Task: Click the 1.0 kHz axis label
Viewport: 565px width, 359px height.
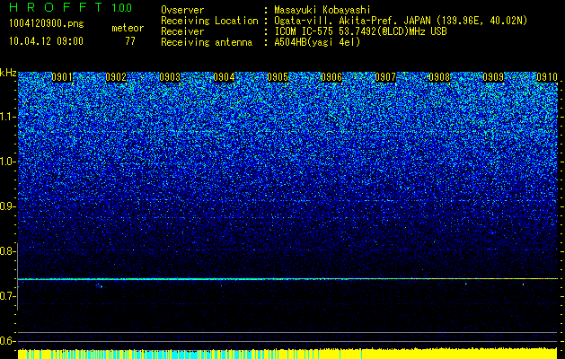Action: pos(7,162)
